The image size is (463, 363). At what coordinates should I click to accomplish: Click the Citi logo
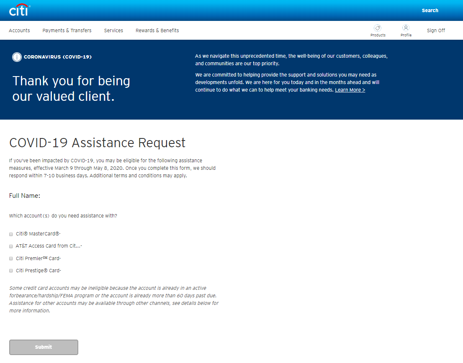pos(19,10)
